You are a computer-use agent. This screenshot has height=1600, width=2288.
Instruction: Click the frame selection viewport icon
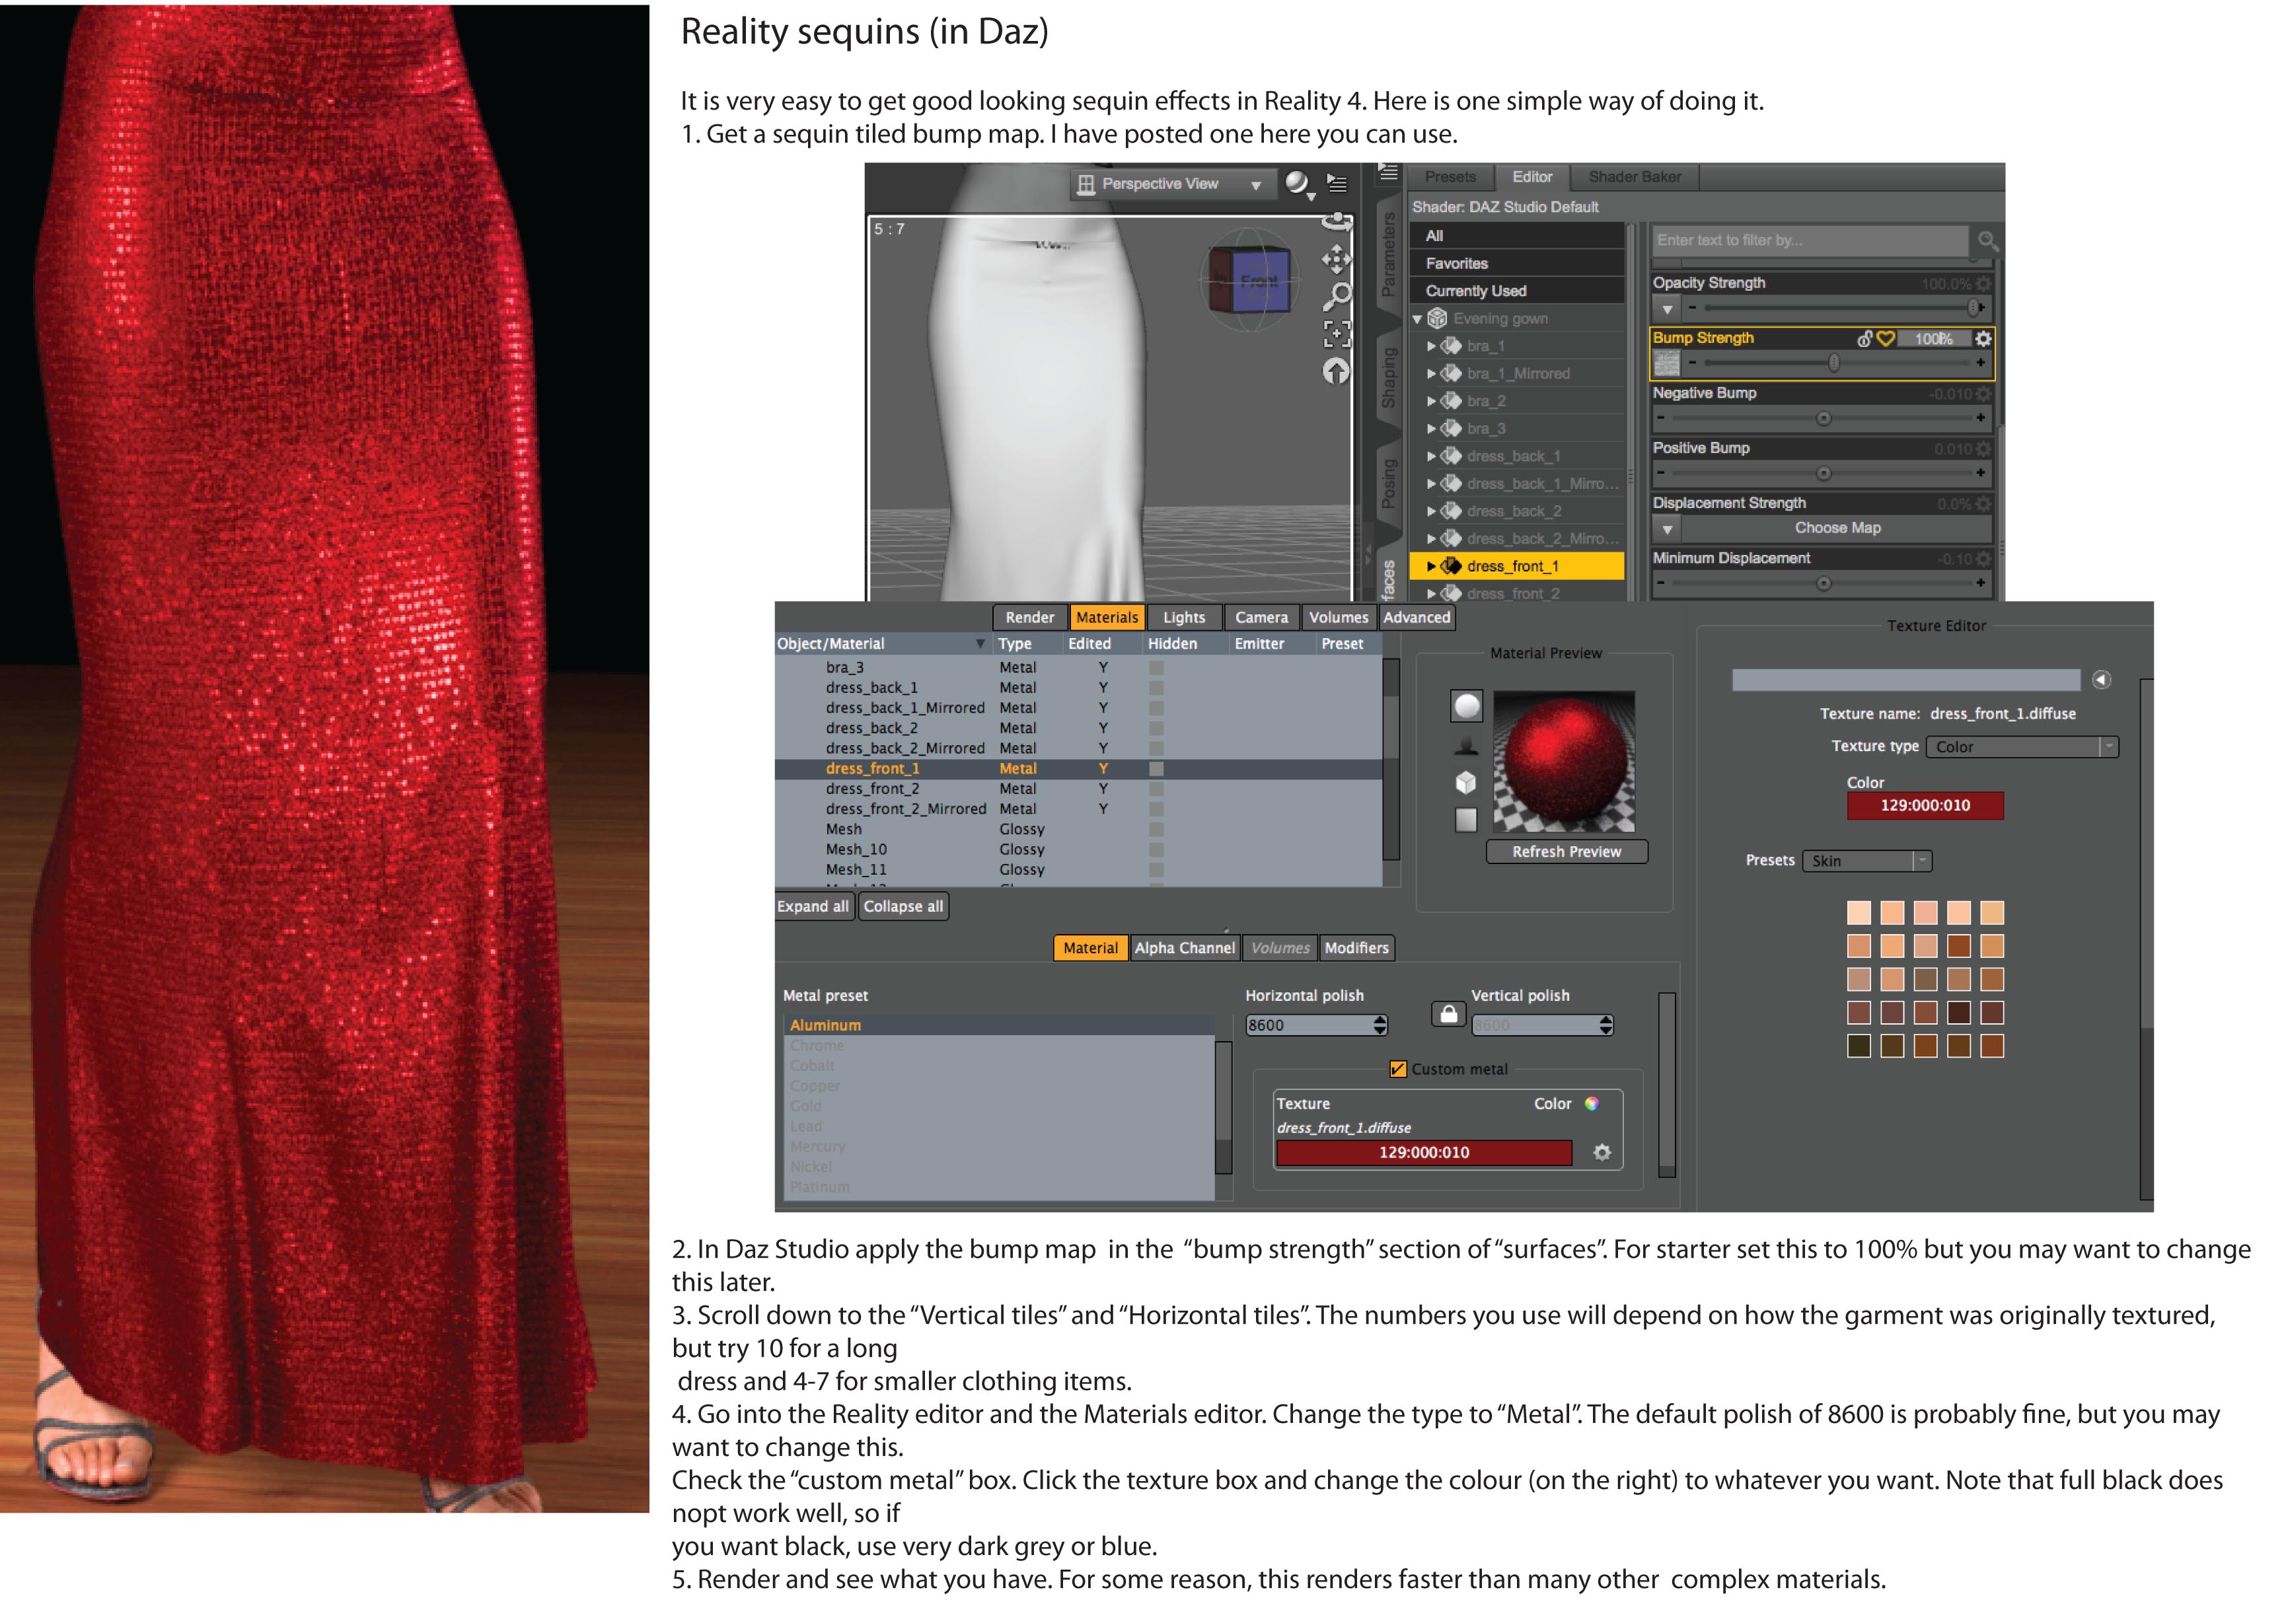click(1337, 334)
